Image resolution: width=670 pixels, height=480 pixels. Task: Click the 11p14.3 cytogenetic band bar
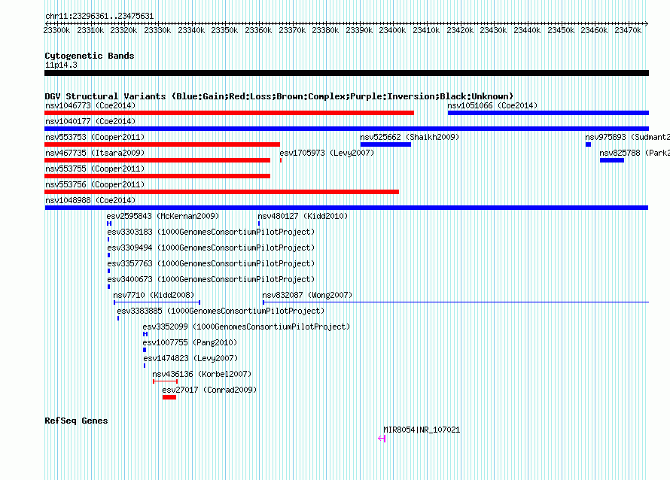point(346,73)
